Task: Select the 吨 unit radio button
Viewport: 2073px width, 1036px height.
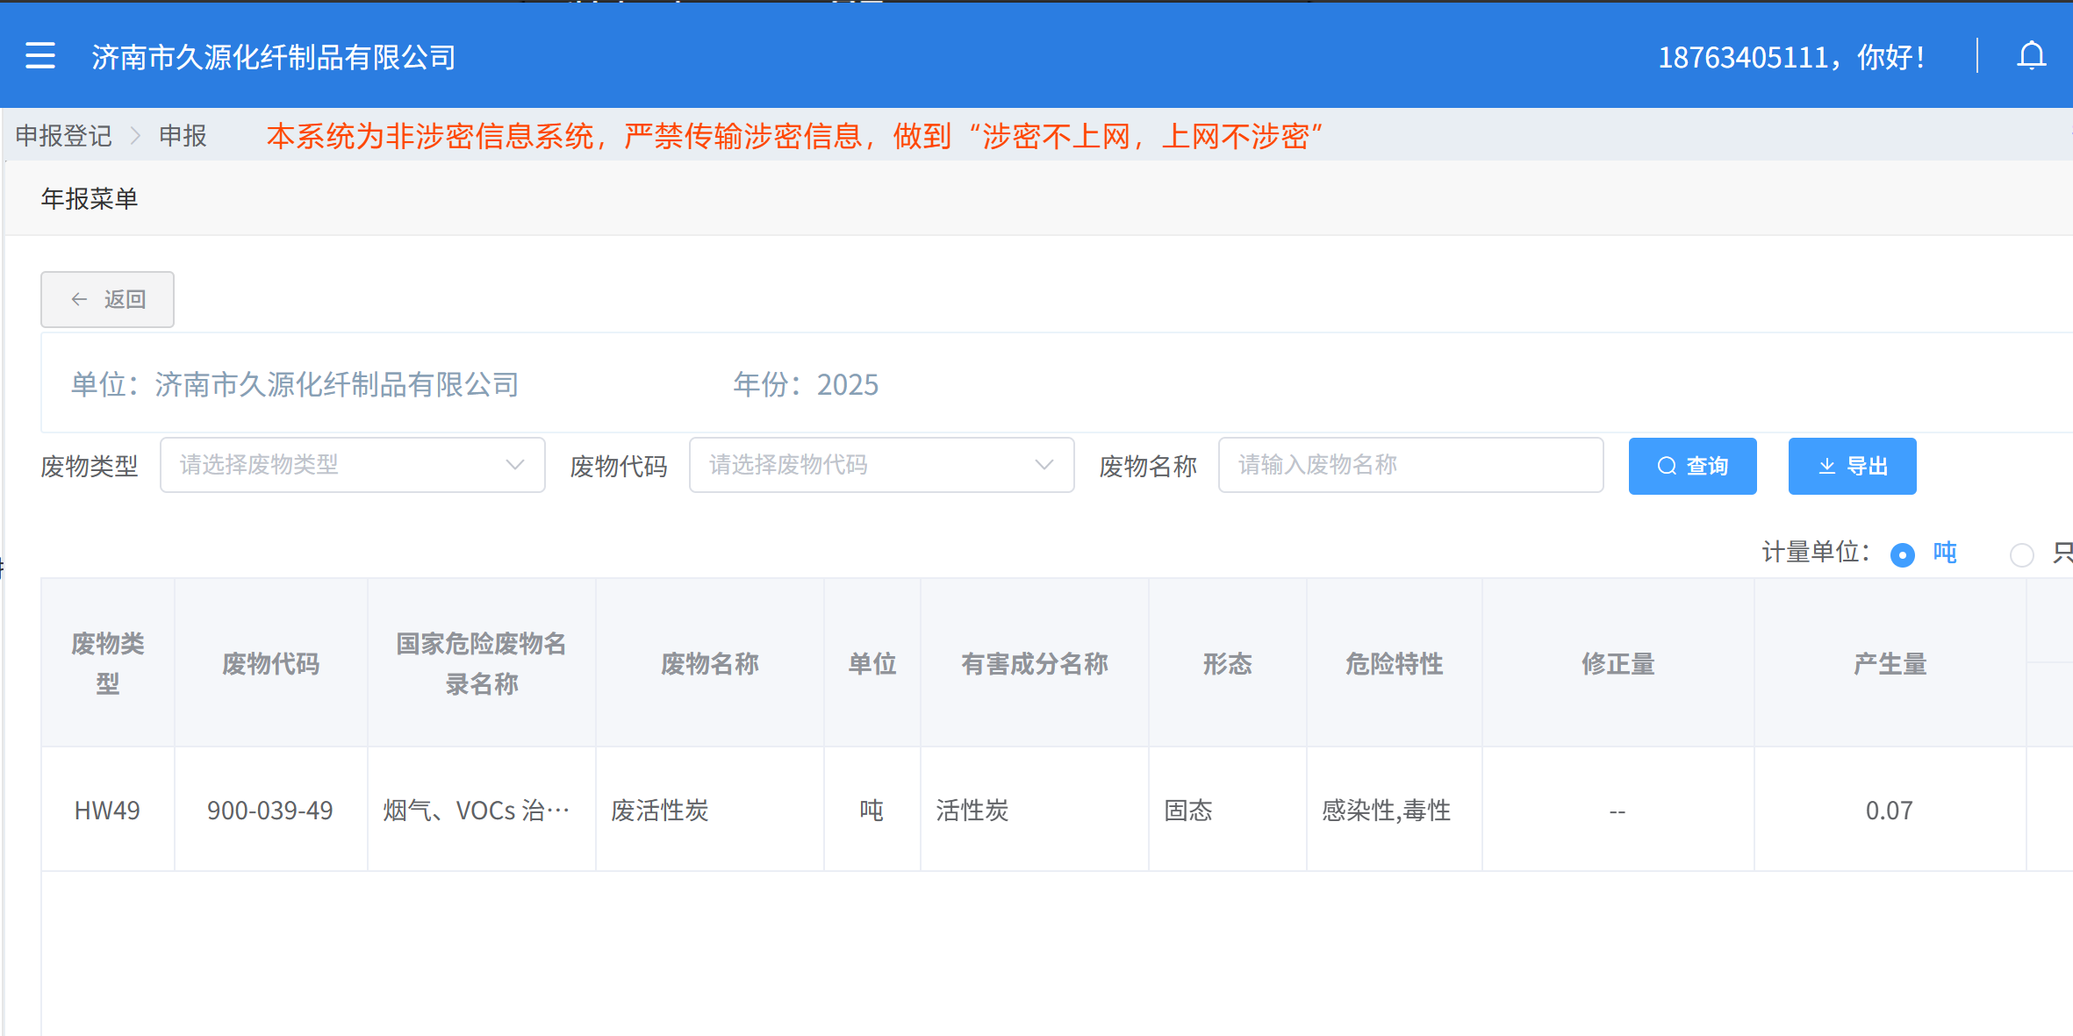Action: point(1902,554)
